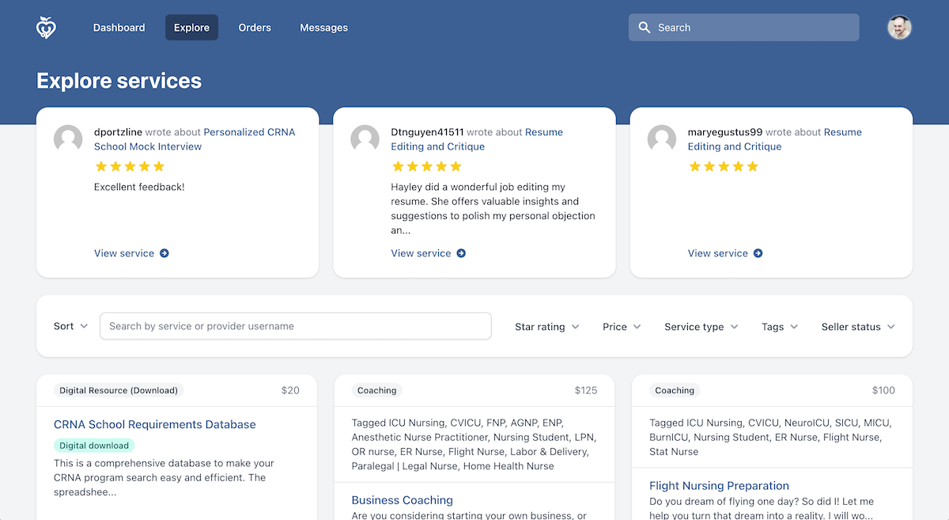
Task: Switch to the Messages page
Action: (323, 28)
